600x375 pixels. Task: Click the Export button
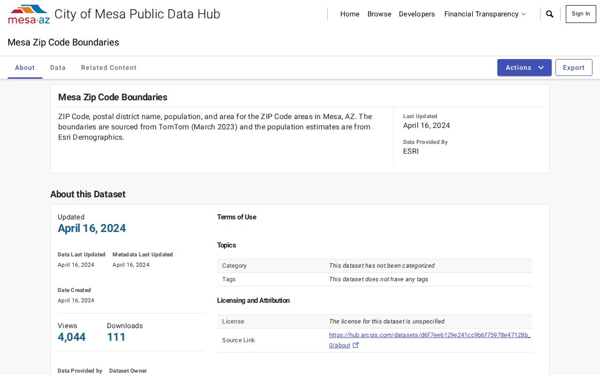pos(574,67)
